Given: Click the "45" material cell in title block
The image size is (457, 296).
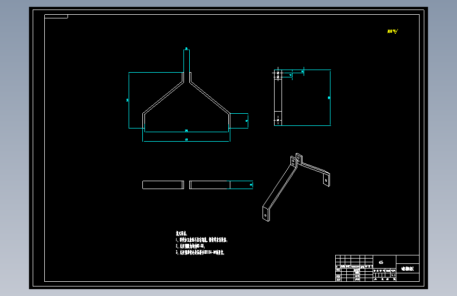Looking at the screenshot, I should point(384,262).
